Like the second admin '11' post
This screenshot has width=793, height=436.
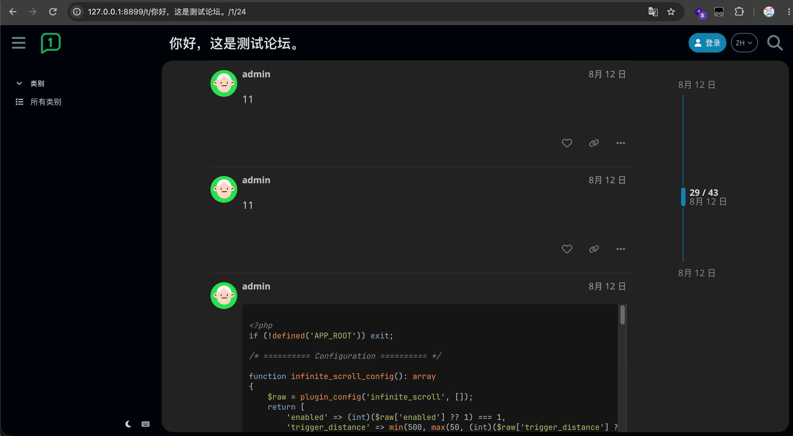(567, 249)
